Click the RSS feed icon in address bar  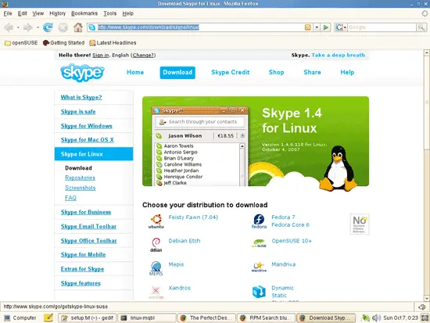pos(308,27)
